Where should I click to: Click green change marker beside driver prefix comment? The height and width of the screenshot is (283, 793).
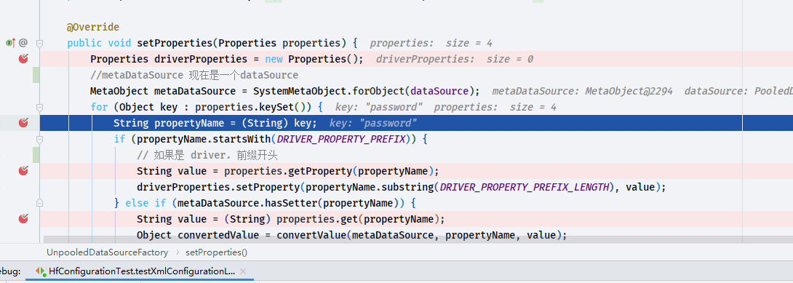point(36,155)
